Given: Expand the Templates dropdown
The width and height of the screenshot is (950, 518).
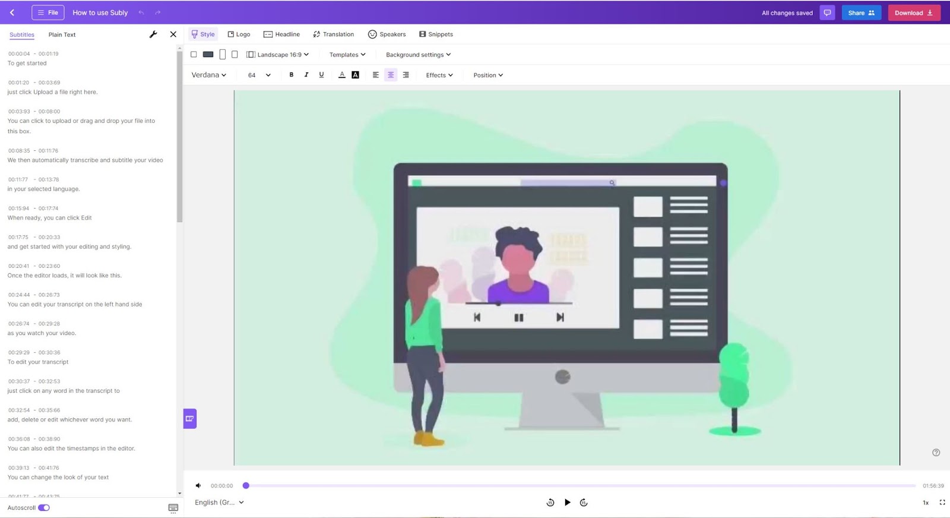Looking at the screenshot, I should (347, 55).
